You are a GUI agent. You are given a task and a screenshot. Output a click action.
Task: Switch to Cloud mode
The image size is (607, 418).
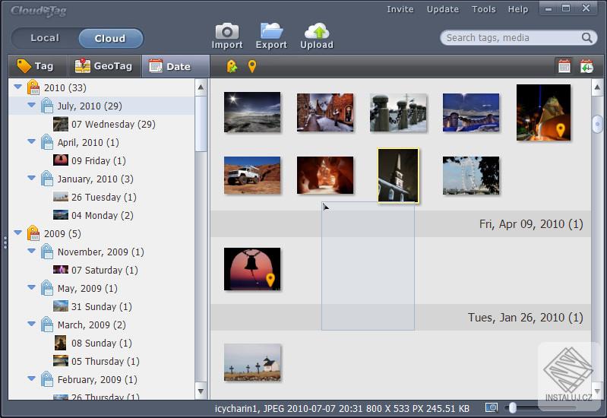110,38
